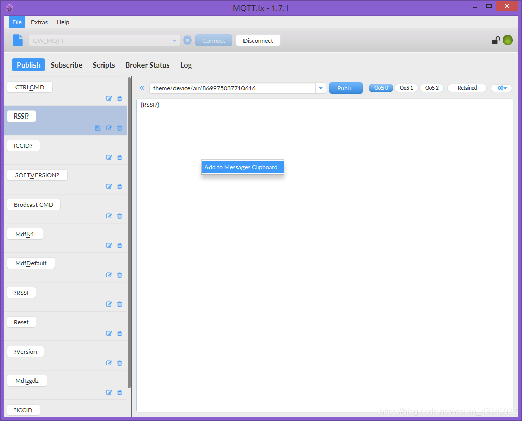The height and width of the screenshot is (421, 522).
Task: Edit the MdfN1 message entry
Action: 109,245
